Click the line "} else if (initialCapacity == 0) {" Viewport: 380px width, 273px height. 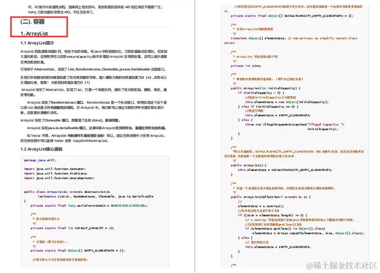tap(268, 107)
